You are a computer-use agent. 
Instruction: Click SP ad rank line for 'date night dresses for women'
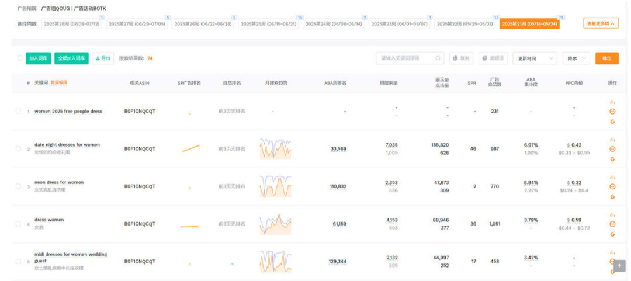coord(190,148)
